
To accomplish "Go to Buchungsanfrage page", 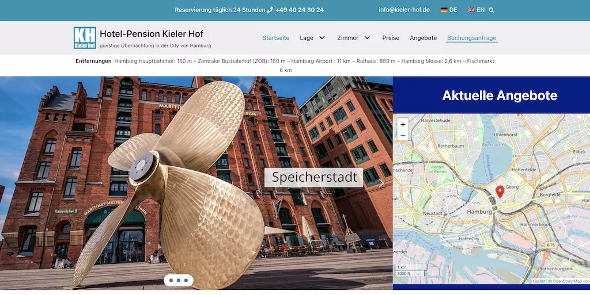I will [471, 38].
